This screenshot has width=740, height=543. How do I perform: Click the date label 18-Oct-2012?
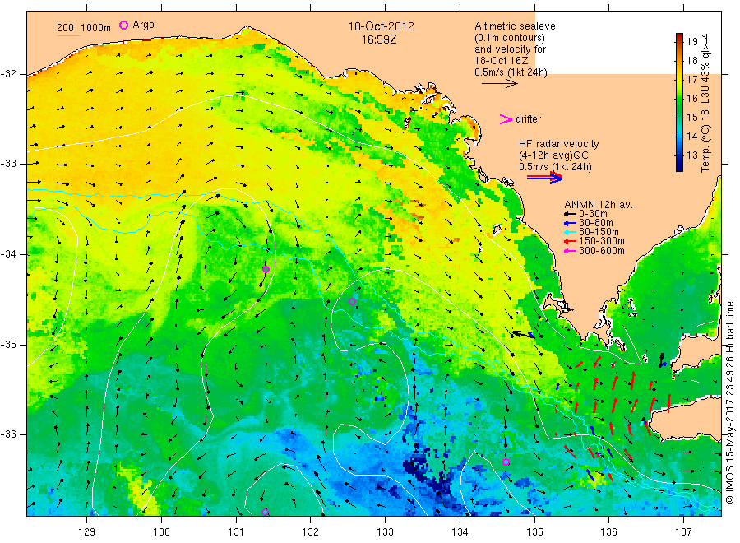(381, 26)
